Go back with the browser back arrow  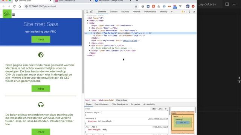coord(4,6)
